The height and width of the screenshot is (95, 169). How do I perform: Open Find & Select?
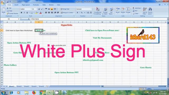tap(150, 11)
